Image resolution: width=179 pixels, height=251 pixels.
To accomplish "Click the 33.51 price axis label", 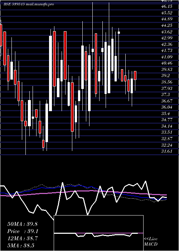I will point(167,133).
